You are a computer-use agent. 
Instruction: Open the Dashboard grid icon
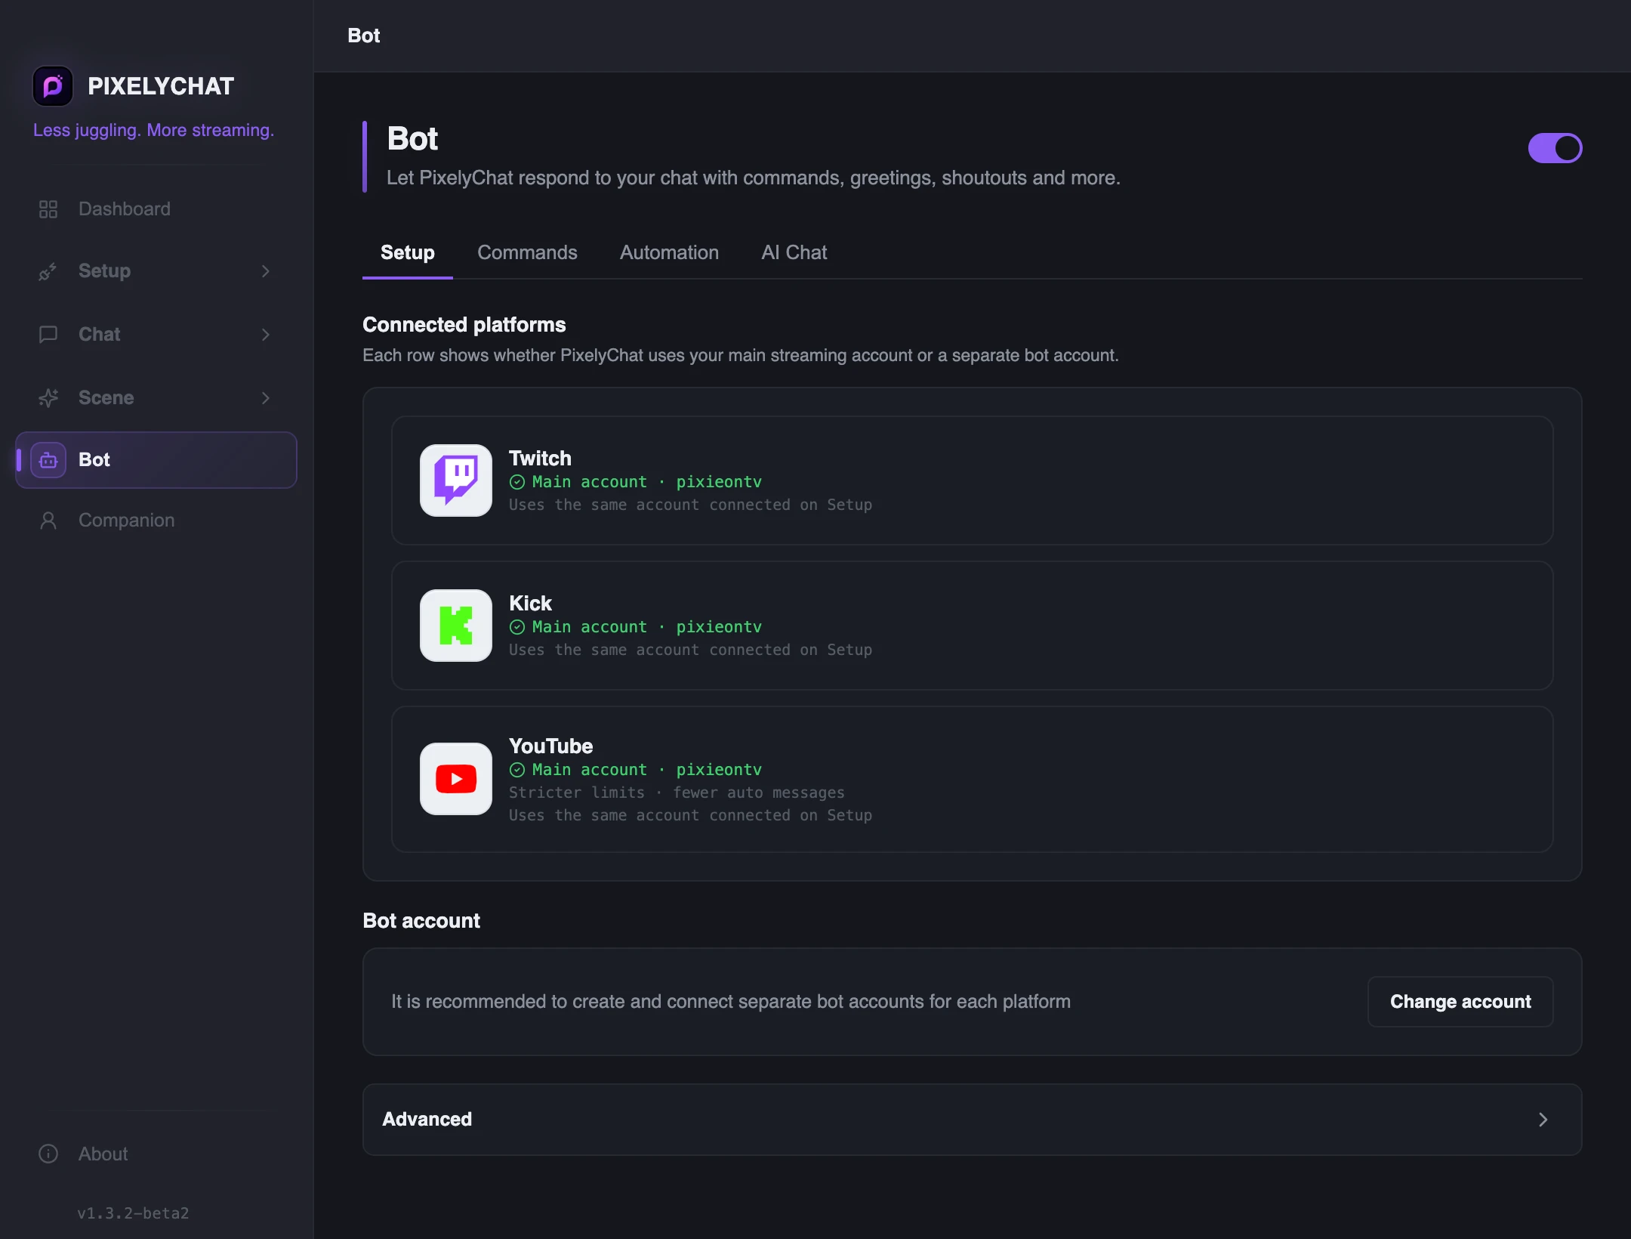tap(48, 209)
